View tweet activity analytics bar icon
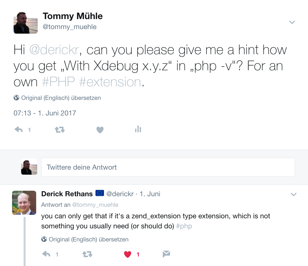This screenshot has width=308, height=266. tap(138, 129)
